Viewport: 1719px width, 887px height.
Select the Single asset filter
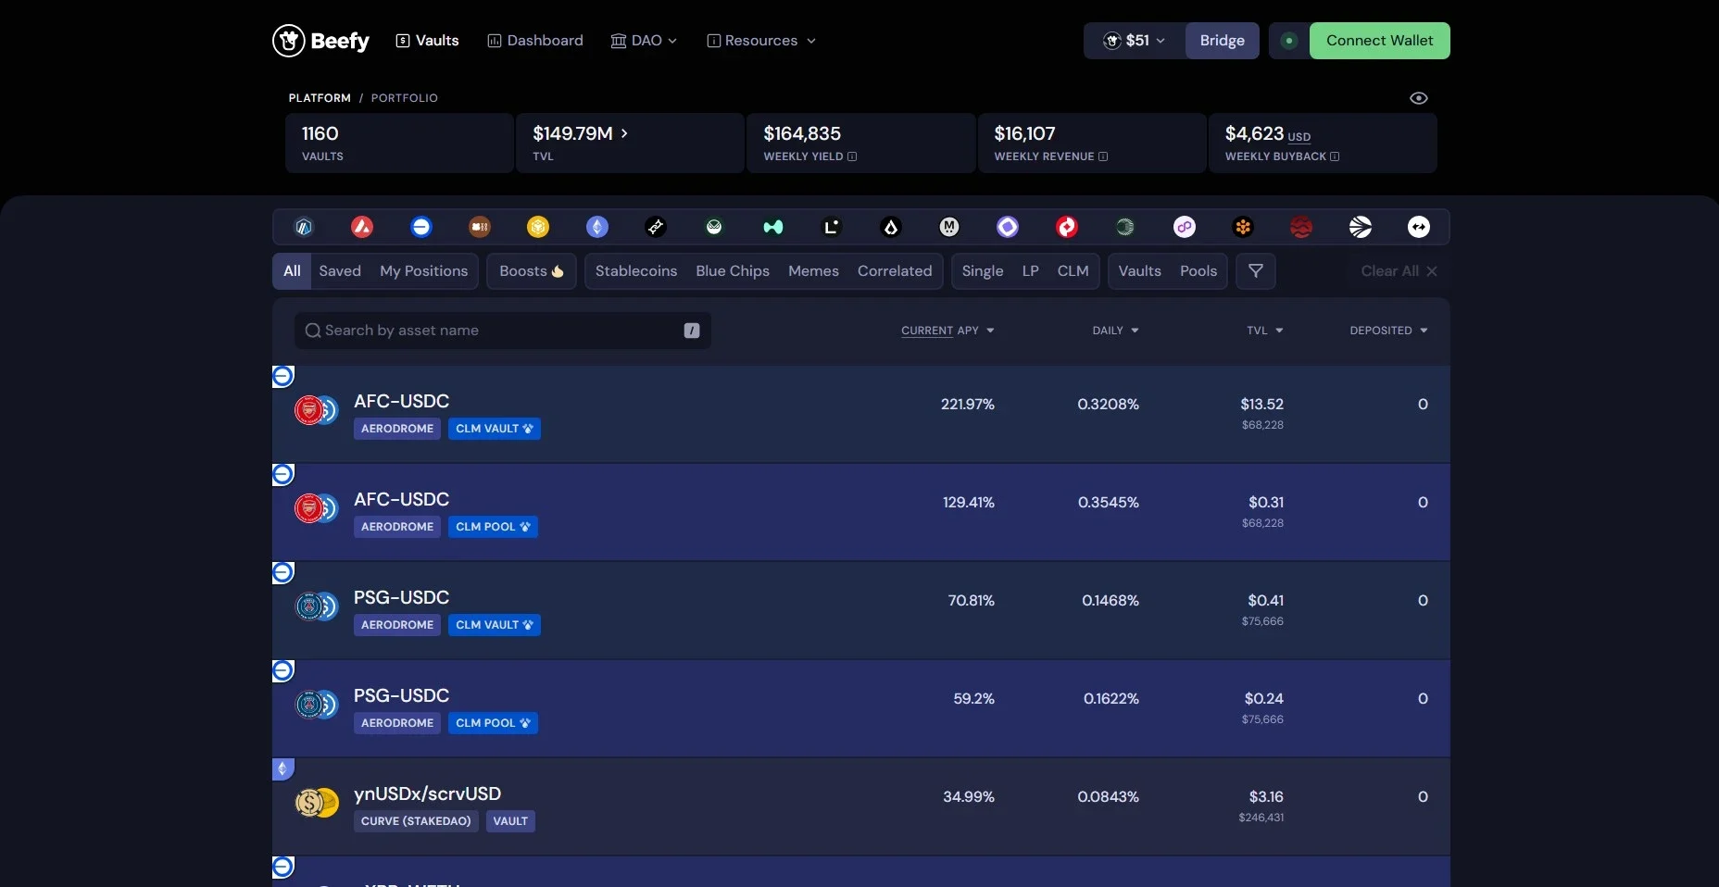click(x=983, y=271)
